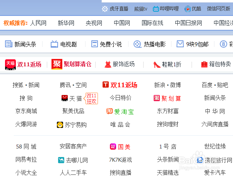Viewport: 233px width, 176px height.
Task: Click the 热播电影 film reel icon
Action: pyautogui.click(x=137, y=44)
